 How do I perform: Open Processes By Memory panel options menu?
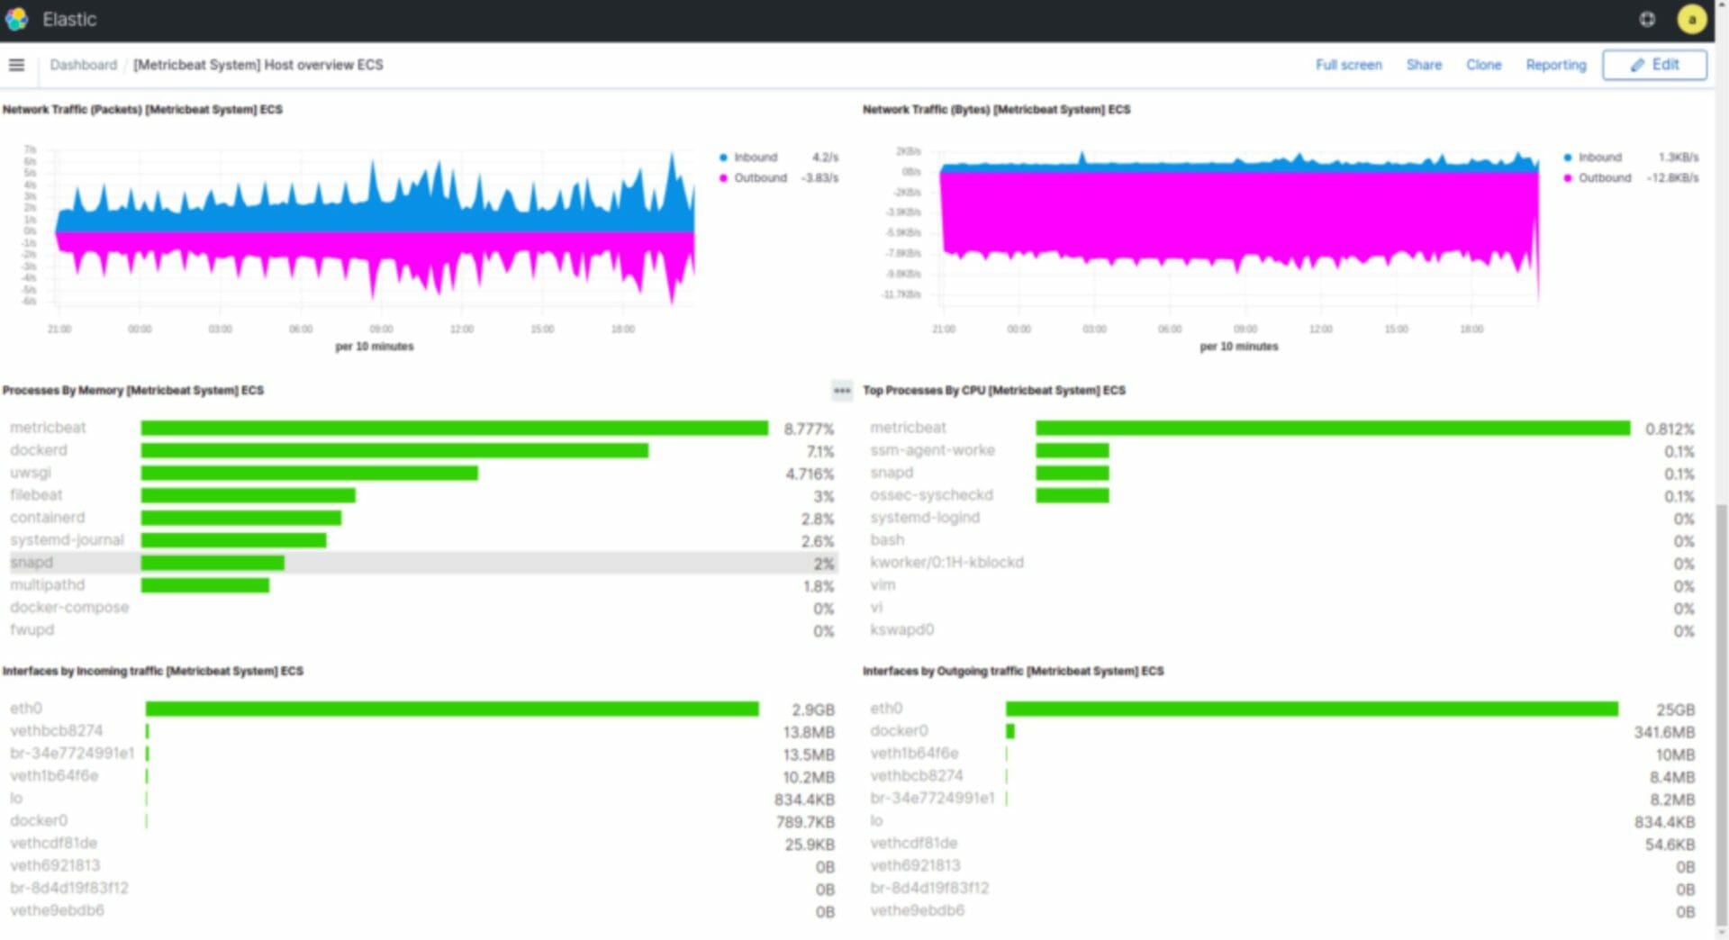[841, 390]
